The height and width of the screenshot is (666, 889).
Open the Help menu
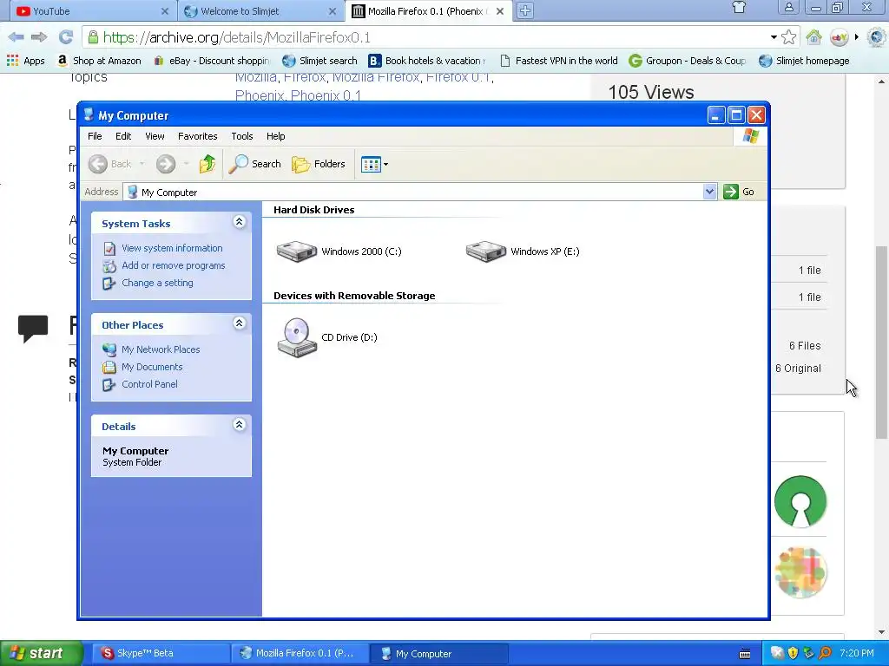[275, 136]
